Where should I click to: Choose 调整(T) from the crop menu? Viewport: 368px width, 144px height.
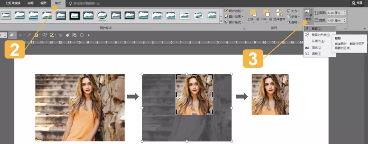click(320, 54)
